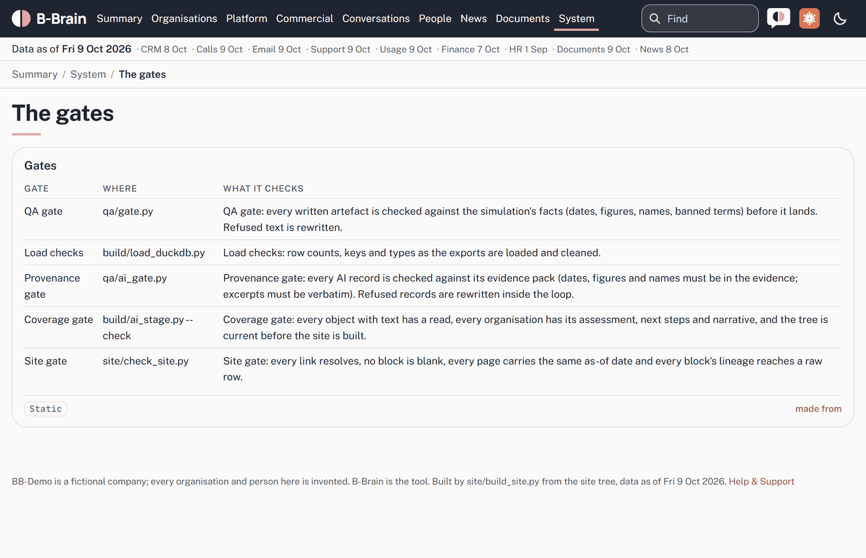
Task: Open the Documents nav item
Action: [x=523, y=18]
